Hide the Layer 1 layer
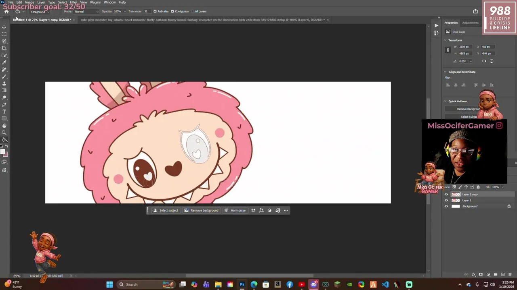This screenshot has height=290, width=517. 446,201
